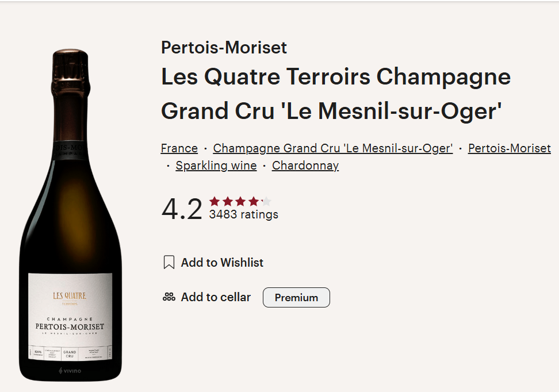
Task: Click the 3483 ratings count
Action: point(243,214)
